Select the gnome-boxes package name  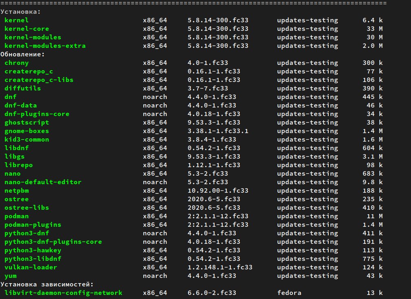point(27,131)
